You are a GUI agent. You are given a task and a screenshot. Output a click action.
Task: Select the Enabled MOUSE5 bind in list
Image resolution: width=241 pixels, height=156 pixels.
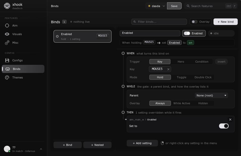click(x=82, y=36)
